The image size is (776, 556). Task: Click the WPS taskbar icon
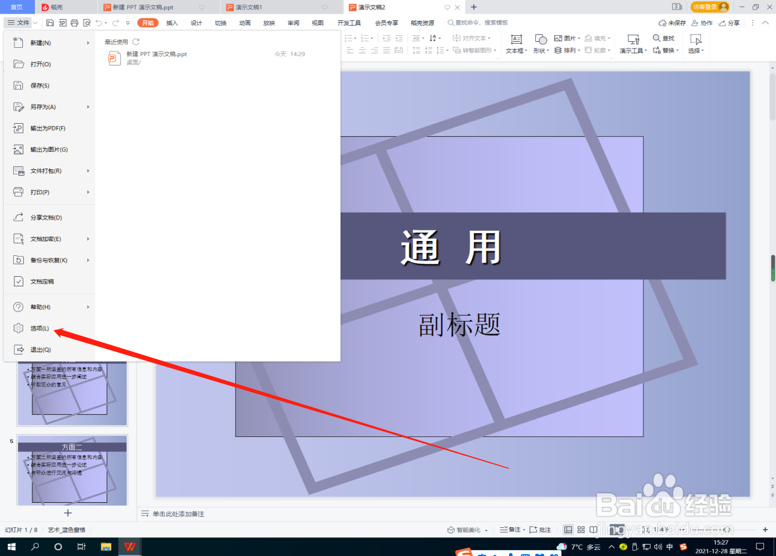[x=130, y=546]
